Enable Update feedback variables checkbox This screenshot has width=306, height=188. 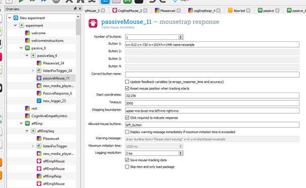(x=127, y=82)
